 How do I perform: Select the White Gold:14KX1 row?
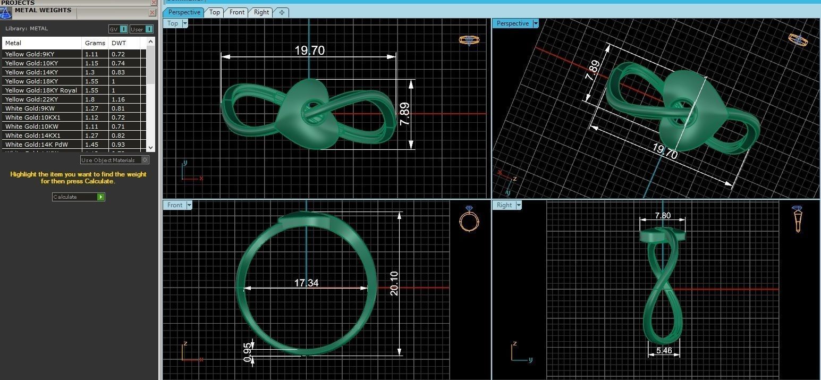click(x=74, y=136)
